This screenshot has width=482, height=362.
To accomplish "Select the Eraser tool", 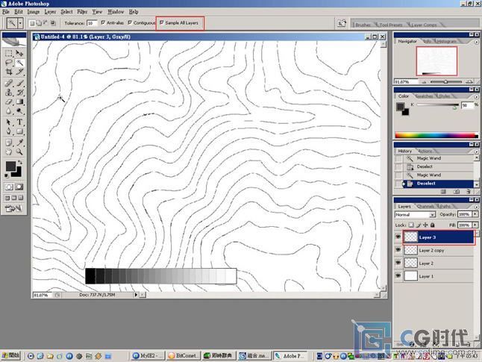I will (9, 102).
